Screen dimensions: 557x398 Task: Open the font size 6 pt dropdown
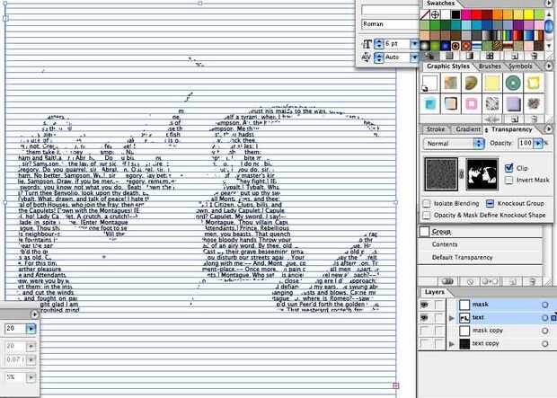[414, 44]
